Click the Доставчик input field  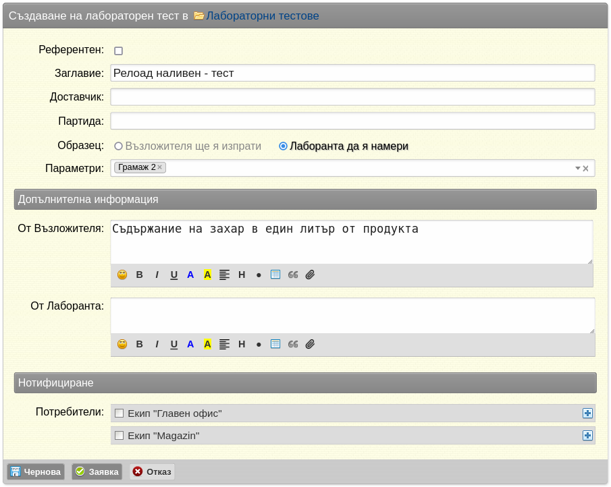(352, 97)
